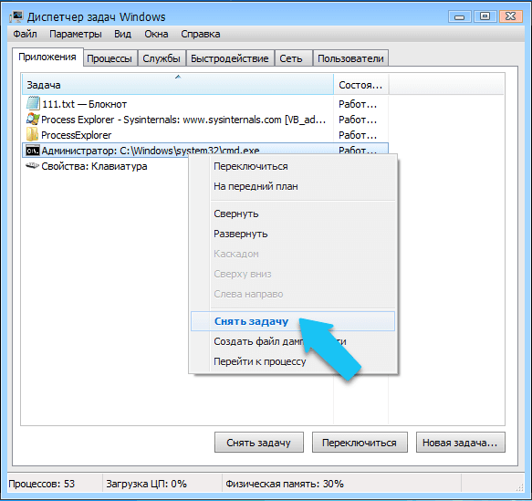The image size is (532, 501).
Task: Open the Файл menu
Action: (x=26, y=34)
